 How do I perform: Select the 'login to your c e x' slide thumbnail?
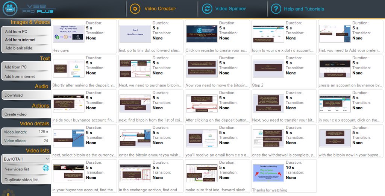(268, 33)
